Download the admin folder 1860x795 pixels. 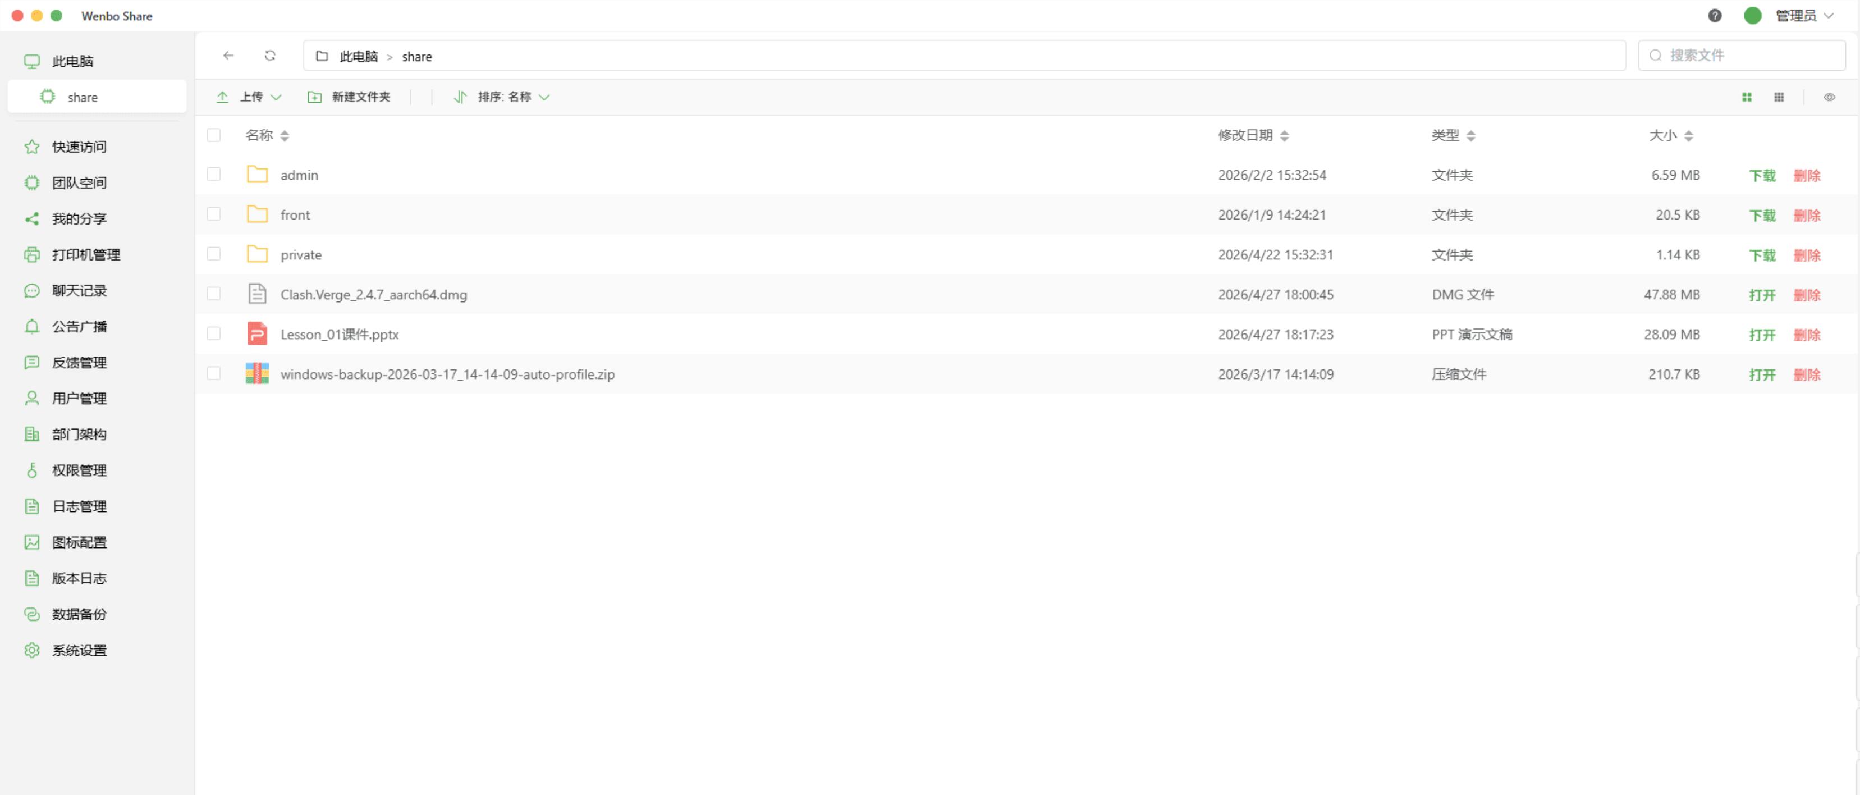tap(1762, 176)
